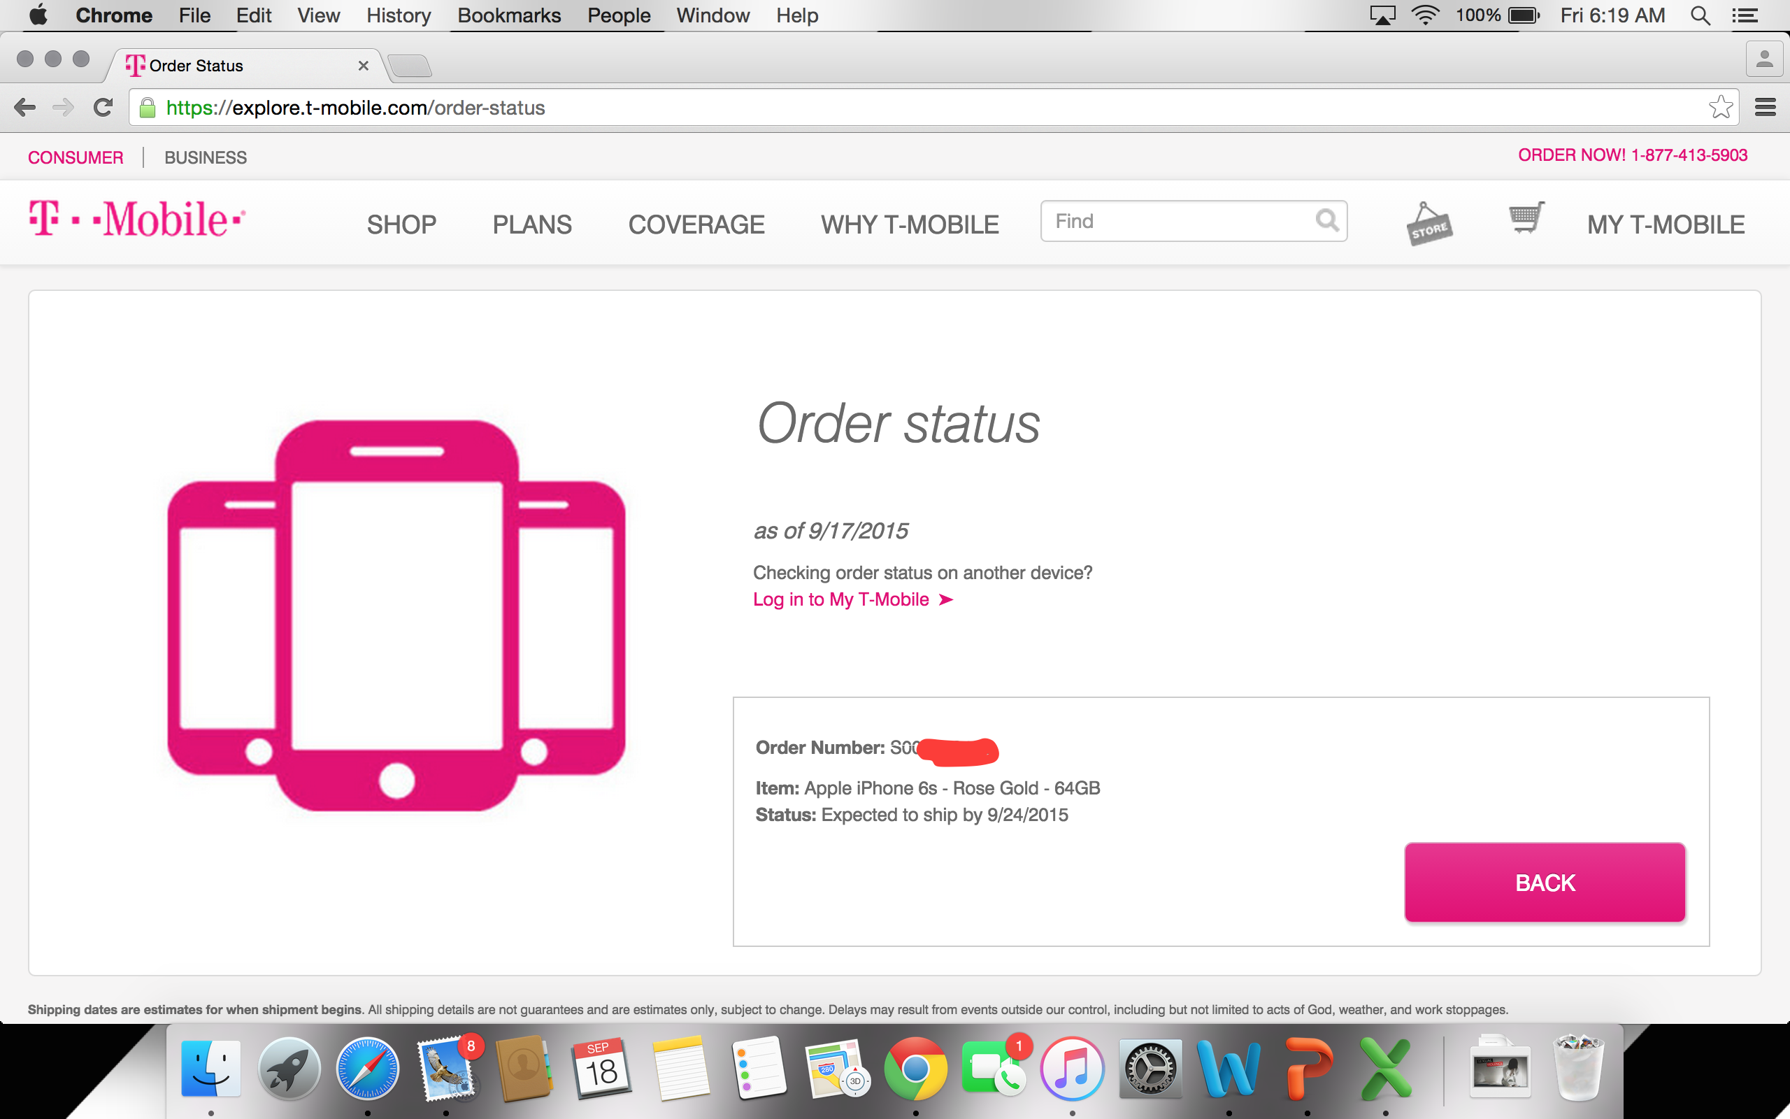Reload the page
Viewport: 1790px width, 1119px height.
pyautogui.click(x=103, y=108)
